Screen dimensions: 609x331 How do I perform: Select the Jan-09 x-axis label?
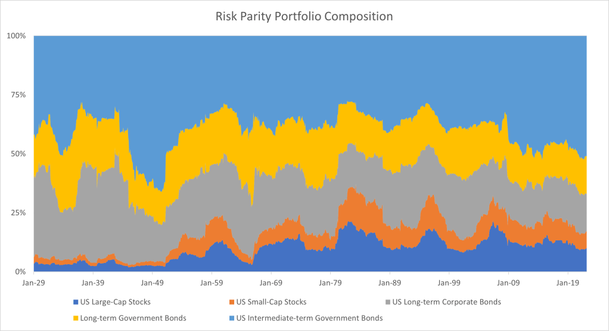[x=508, y=283]
